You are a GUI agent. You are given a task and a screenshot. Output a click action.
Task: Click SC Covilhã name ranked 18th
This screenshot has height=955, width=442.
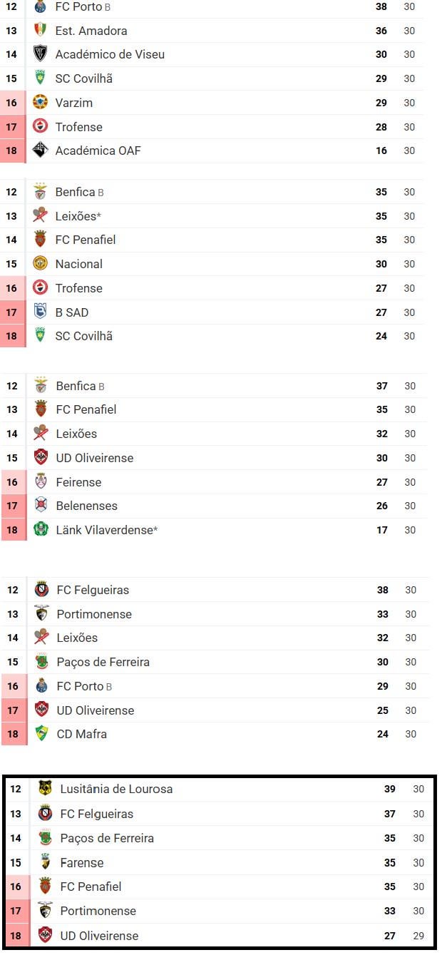[83, 336]
